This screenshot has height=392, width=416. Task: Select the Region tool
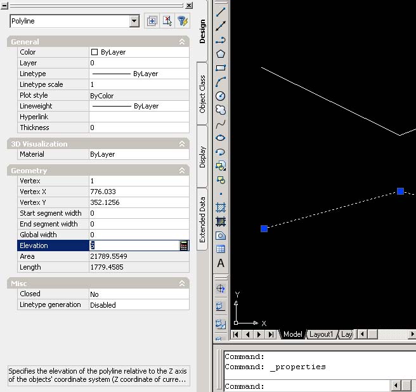tap(221, 235)
